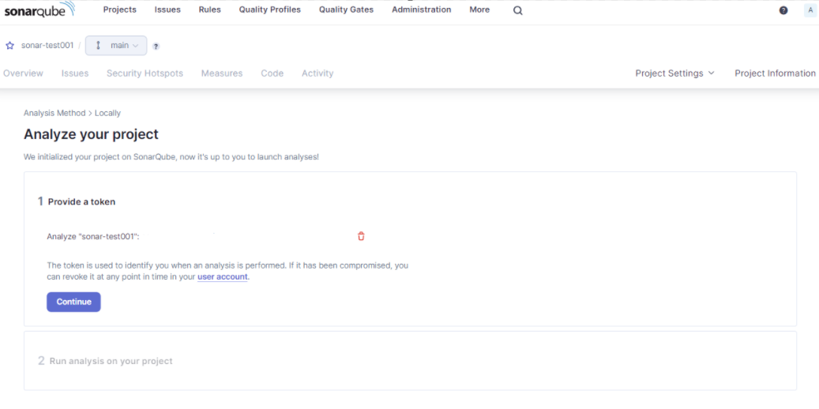The image size is (819, 409).
Task: Click the 'Provide a token' step heading
Action: point(81,201)
